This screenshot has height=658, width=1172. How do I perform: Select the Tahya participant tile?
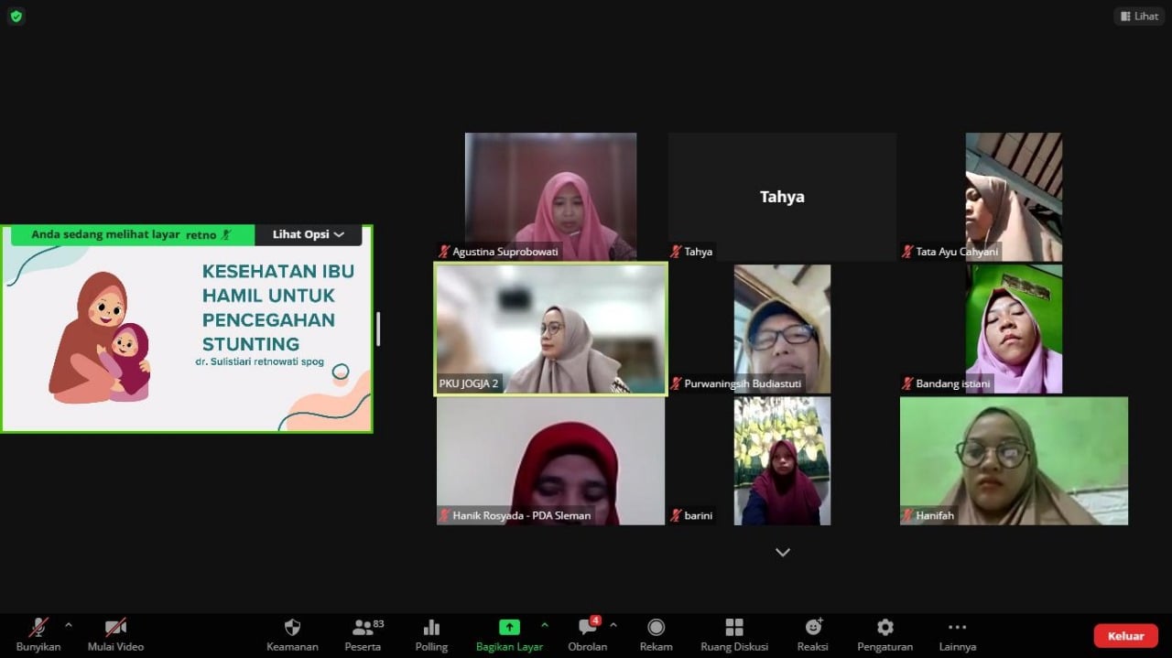pos(782,197)
